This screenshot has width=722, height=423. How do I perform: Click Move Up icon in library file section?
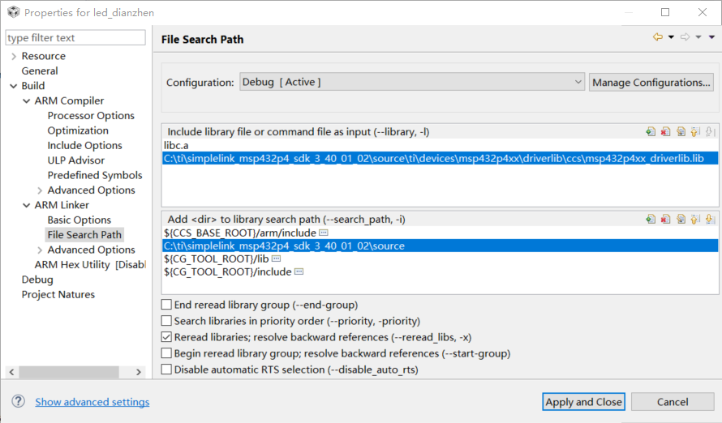pyautogui.click(x=695, y=131)
